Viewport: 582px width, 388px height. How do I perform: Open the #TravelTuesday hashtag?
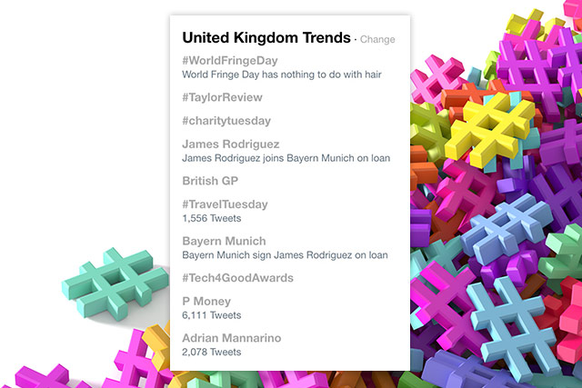click(225, 204)
